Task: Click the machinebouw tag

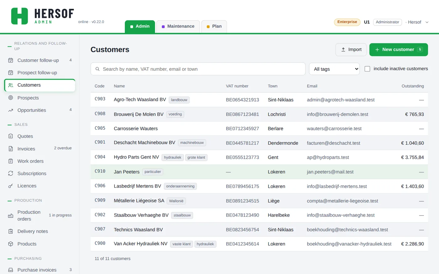Action: coord(192,143)
